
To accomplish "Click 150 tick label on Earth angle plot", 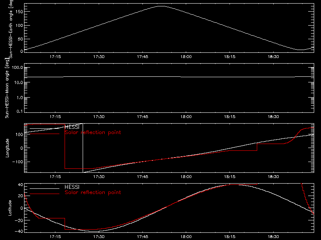I will point(19,12).
